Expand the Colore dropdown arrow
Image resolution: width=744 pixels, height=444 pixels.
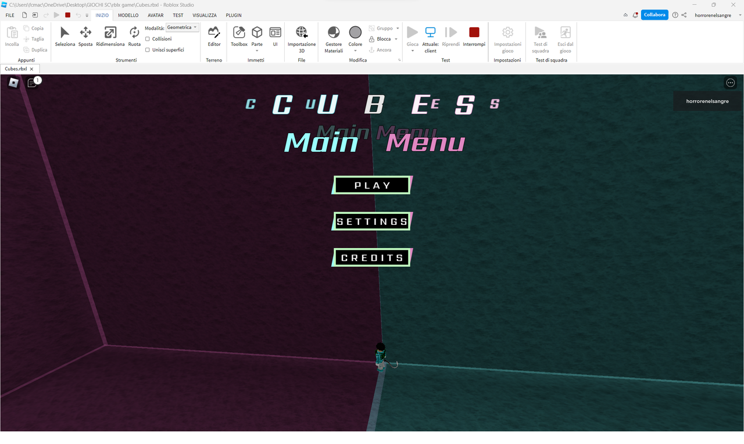point(355,51)
